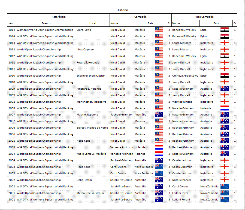Click the 'Campeão' group header
The height and width of the screenshot is (210, 245).
(x=140, y=17)
